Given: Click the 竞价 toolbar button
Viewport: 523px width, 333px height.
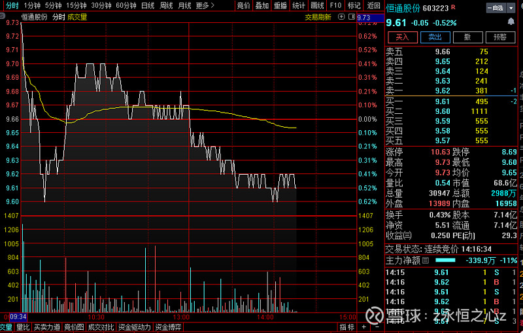Looking at the screenshot, I should coord(244,6).
